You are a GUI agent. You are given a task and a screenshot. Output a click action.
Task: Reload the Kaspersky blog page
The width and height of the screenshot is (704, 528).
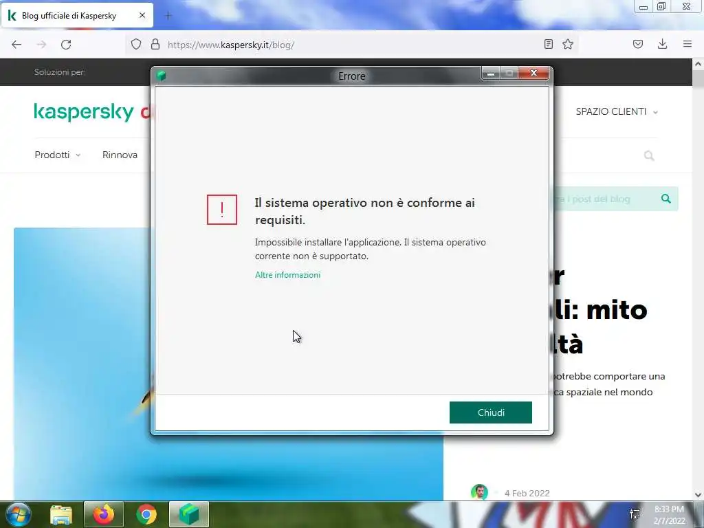point(66,45)
